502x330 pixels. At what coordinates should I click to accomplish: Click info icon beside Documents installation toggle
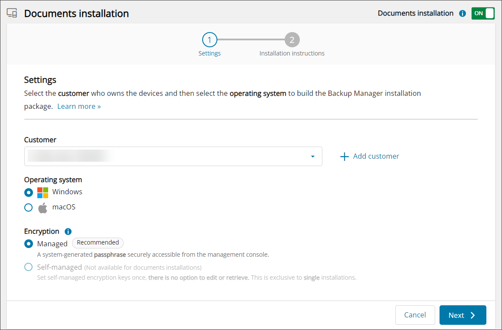(x=463, y=13)
